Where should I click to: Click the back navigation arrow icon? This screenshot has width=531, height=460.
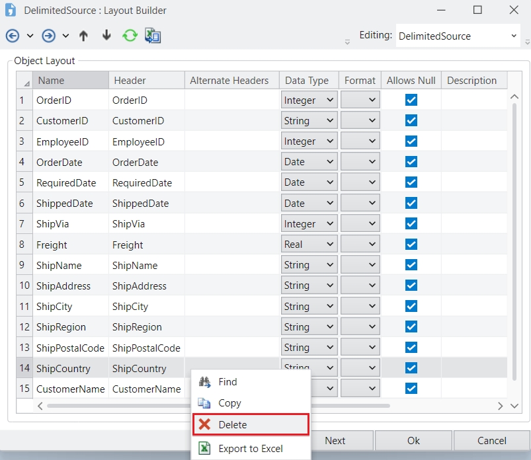[x=12, y=36]
